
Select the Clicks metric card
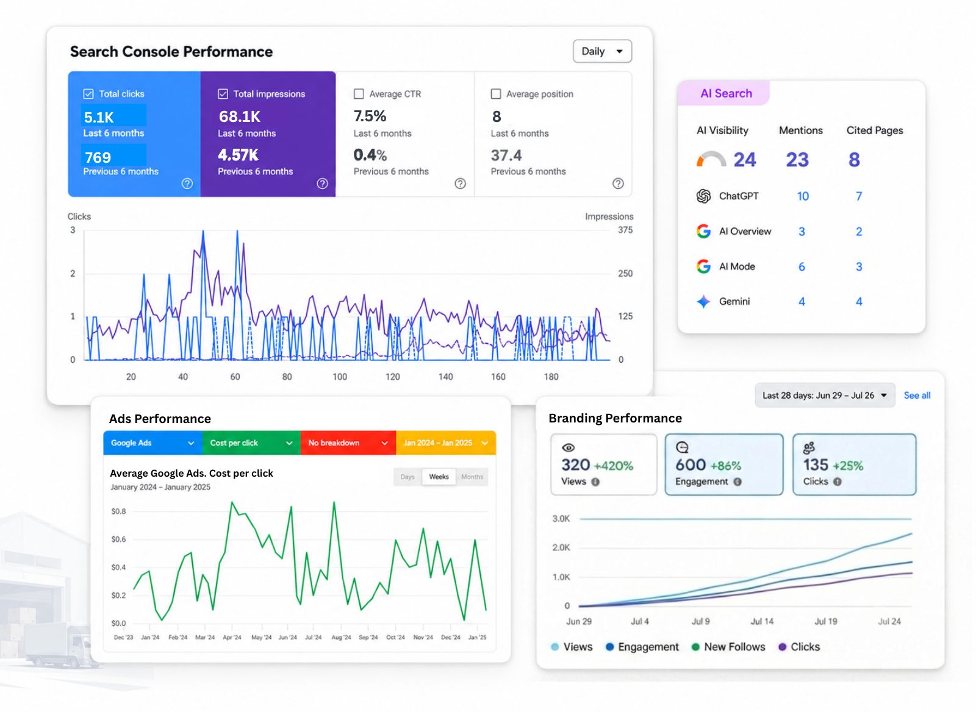[x=854, y=465]
